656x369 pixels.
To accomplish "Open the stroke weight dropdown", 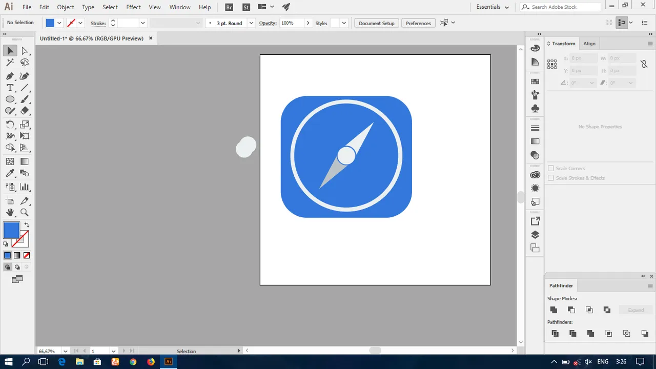I will coord(143,23).
